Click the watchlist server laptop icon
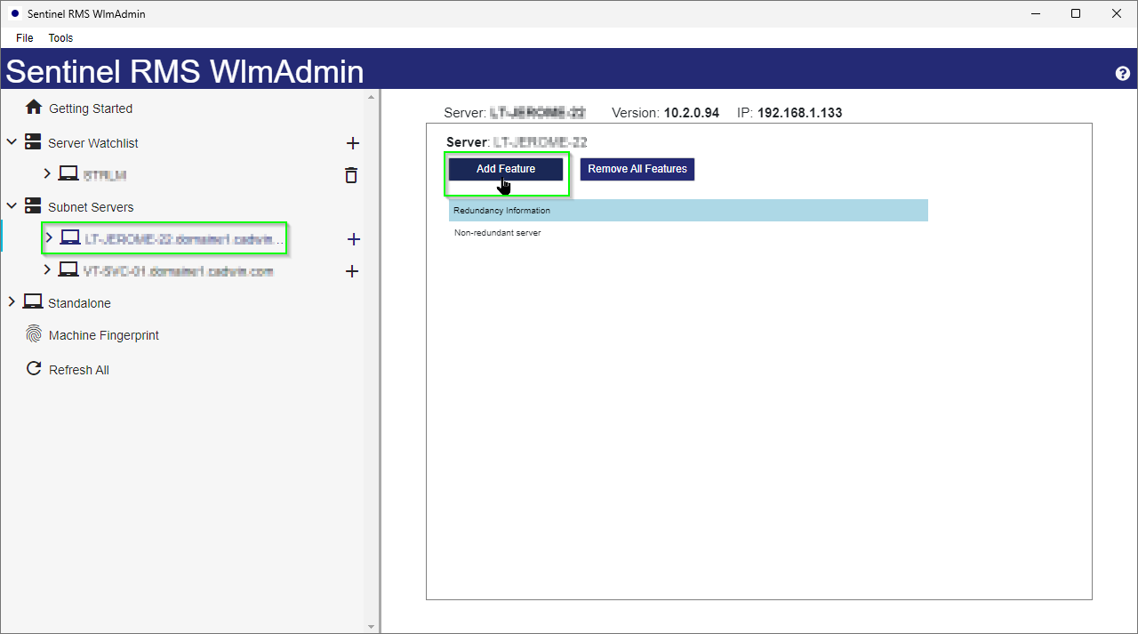 (69, 173)
